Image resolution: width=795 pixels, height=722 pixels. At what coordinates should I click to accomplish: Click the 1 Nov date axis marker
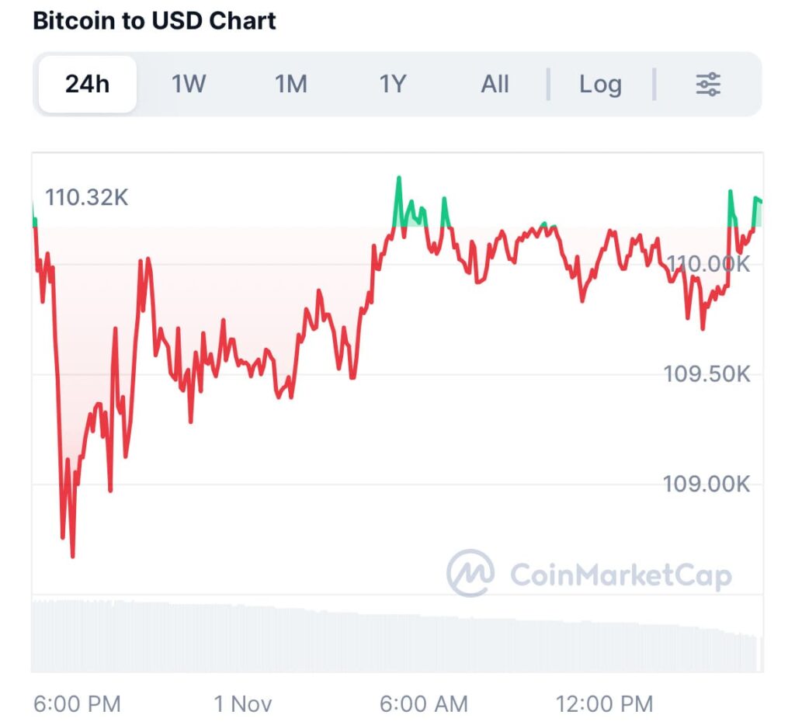point(243,704)
